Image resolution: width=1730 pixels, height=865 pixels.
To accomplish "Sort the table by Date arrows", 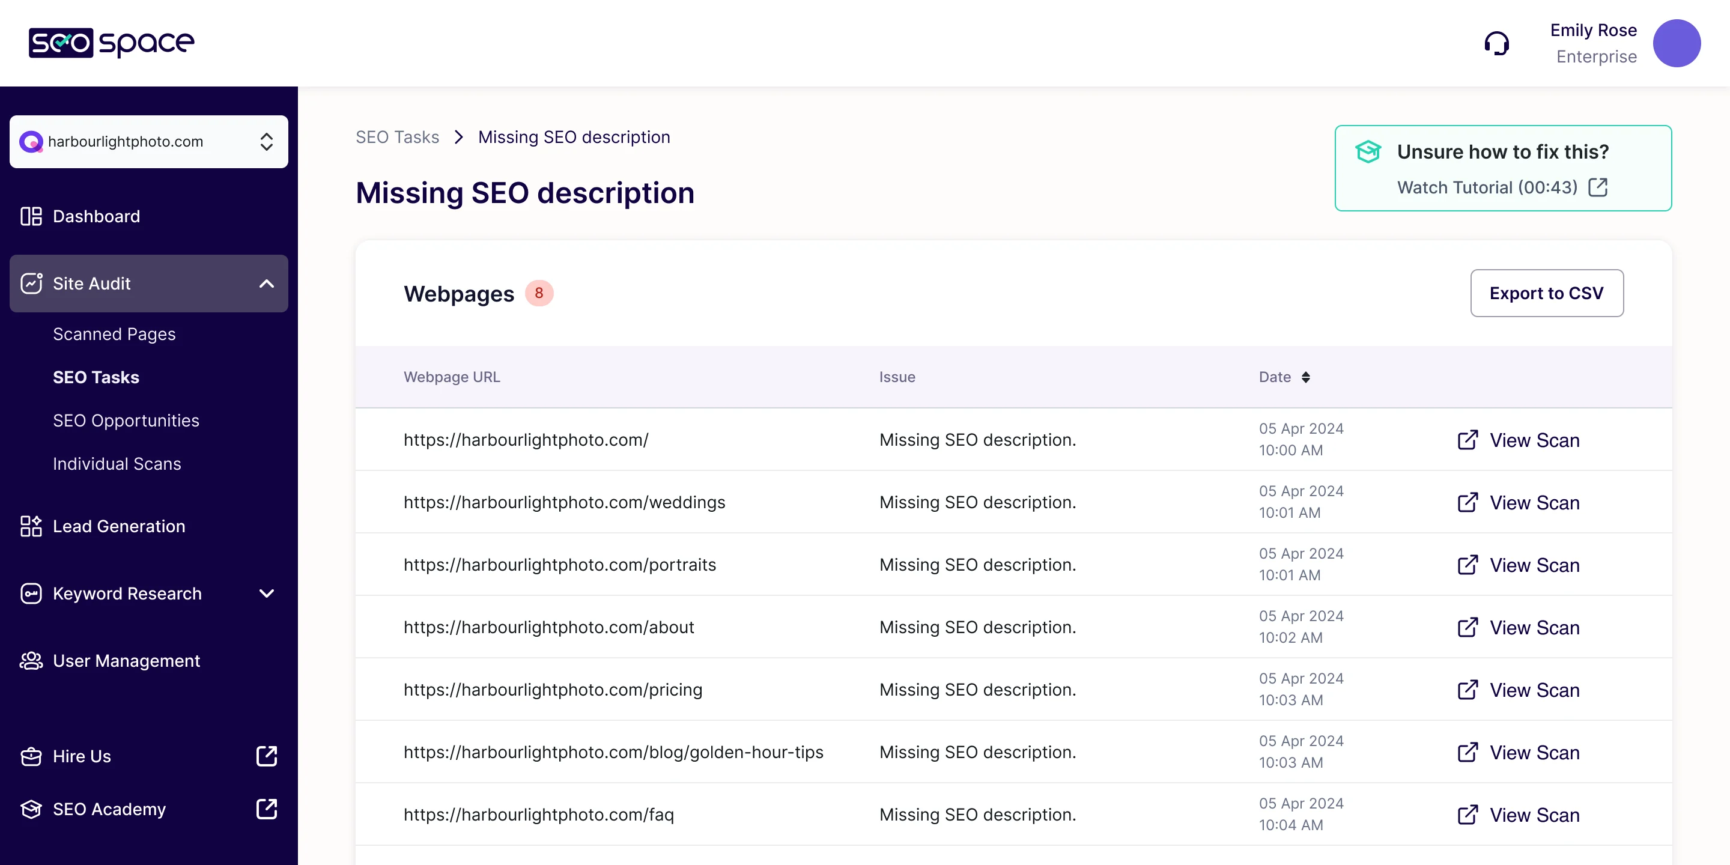I will click(1305, 377).
